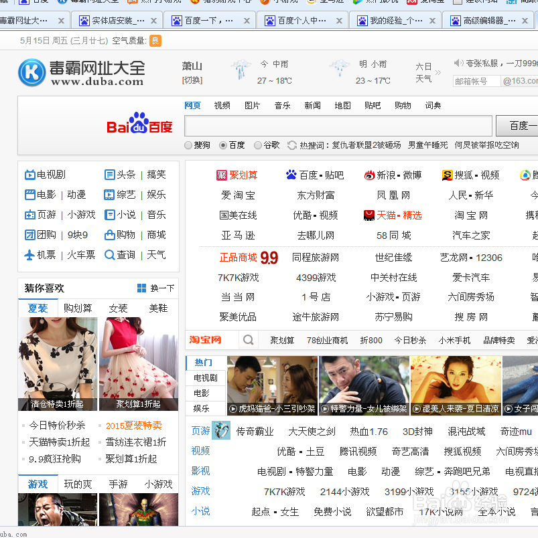Open the 我的经验 browser tab
This screenshot has width=538, height=538.
[395, 21]
